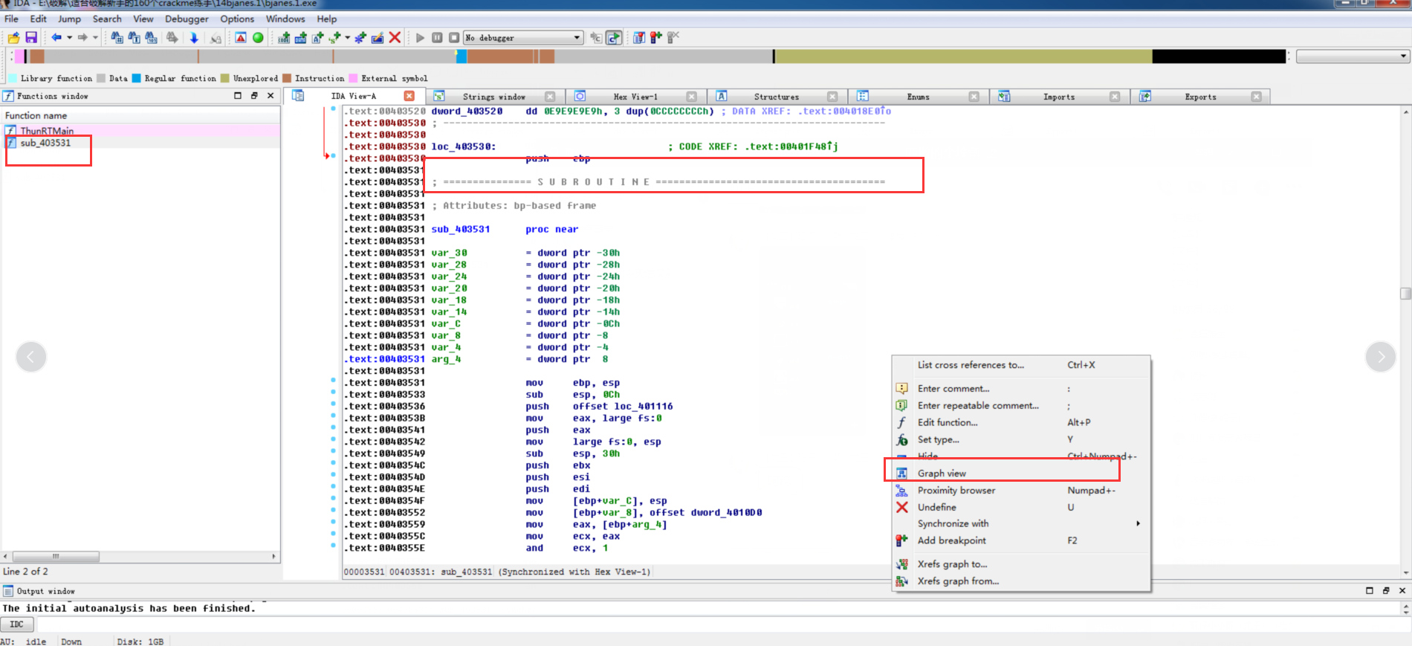Open the empty dropdown beside the navigation band
1412x646 pixels.
[1352, 56]
